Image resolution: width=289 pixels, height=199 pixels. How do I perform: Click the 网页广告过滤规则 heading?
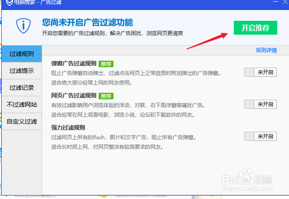(74, 96)
